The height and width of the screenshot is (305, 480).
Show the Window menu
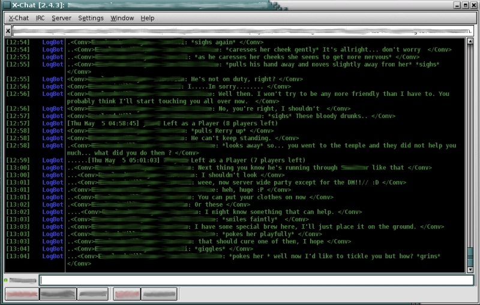coord(122,18)
